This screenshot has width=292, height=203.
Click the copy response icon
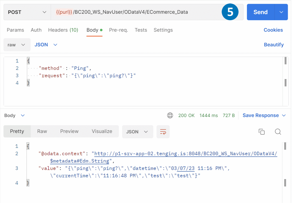click(x=261, y=132)
